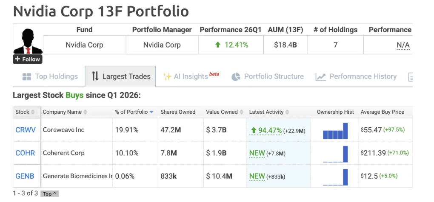The image size is (434, 202).
Task: Sort by Company Name column arrows
Action: 85,112
